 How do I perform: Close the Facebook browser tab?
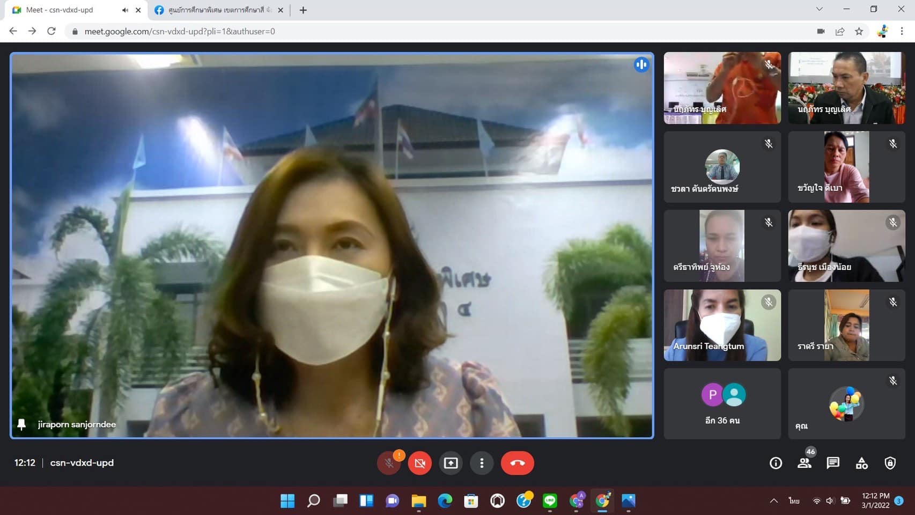(x=281, y=10)
